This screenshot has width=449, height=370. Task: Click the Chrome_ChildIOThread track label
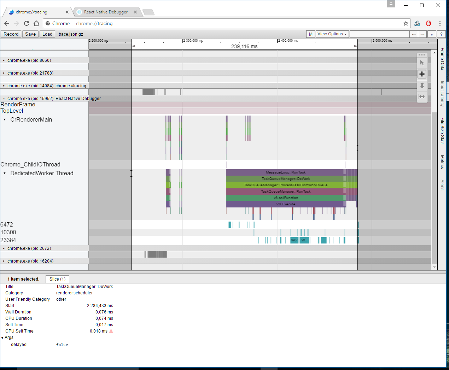[x=30, y=165]
